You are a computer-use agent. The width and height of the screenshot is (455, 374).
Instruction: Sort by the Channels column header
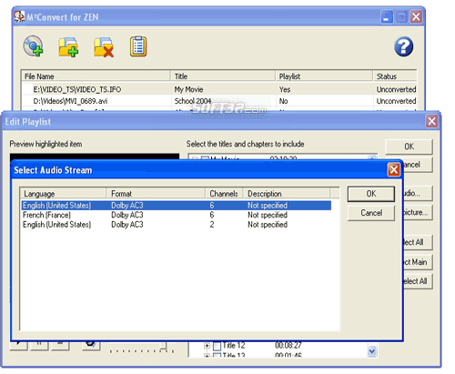tap(224, 194)
